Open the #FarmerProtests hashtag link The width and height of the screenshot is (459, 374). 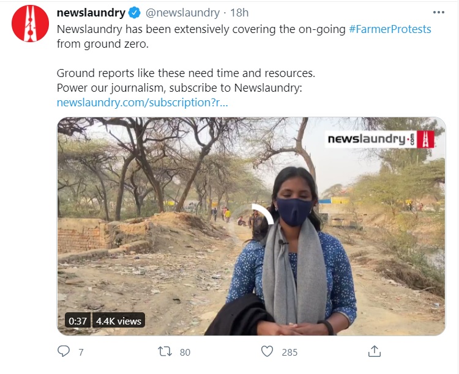click(x=390, y=29)
